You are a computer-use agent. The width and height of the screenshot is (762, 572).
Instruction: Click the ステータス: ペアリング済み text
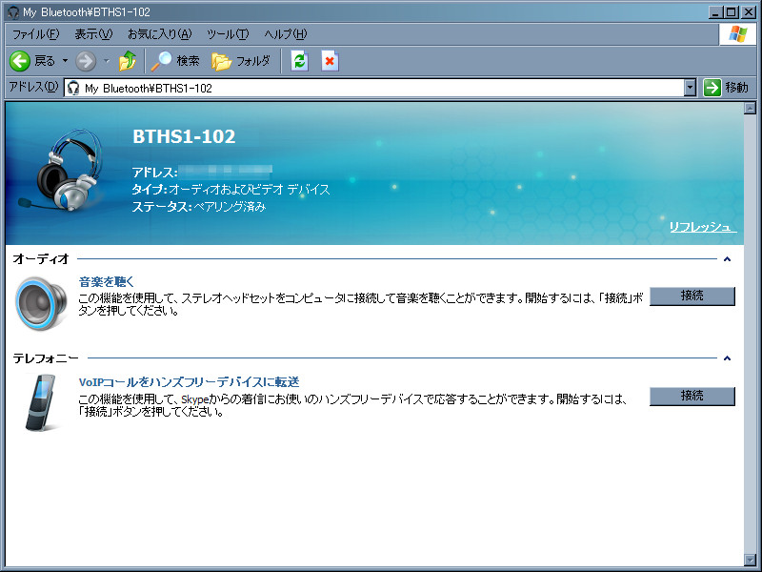(199, 207)
